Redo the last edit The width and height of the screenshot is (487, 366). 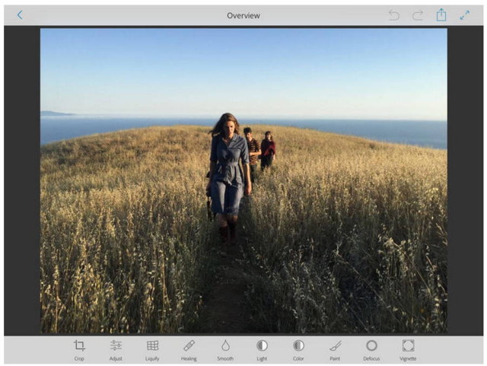(x=418, y=15)
